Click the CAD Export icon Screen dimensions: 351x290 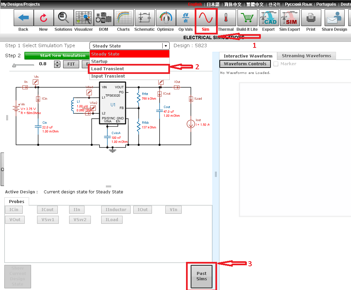pos(269,18)
